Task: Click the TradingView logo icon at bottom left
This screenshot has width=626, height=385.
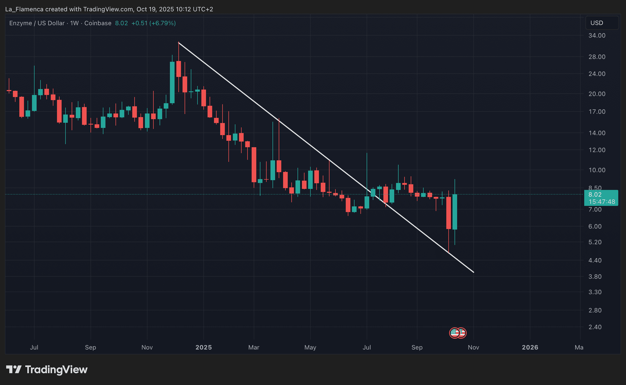Action: [x=14, y=370]
